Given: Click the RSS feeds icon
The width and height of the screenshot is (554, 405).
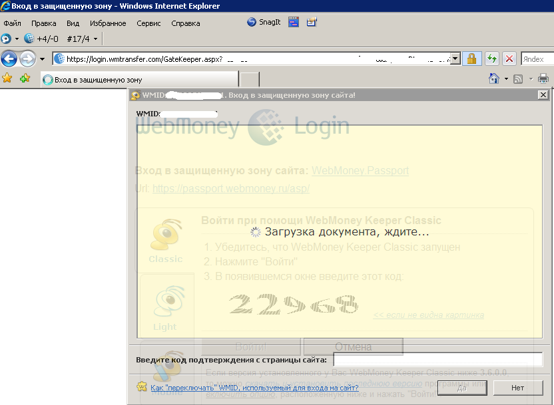Looking at the screenshot, I should pyautogui.click(x=518, y=78).
